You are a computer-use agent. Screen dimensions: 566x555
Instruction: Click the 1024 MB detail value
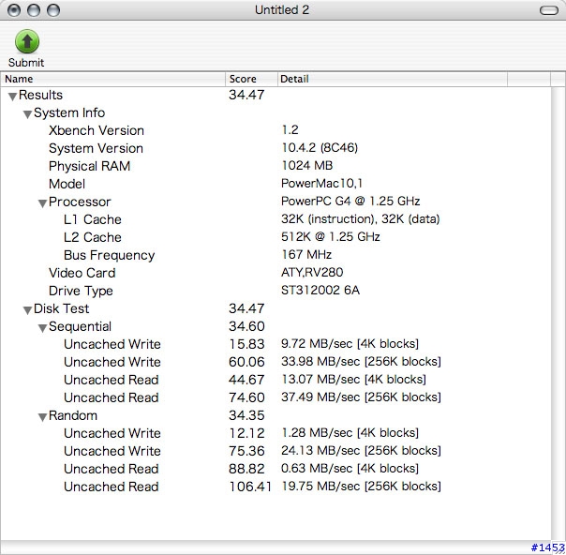coord(306,165)
